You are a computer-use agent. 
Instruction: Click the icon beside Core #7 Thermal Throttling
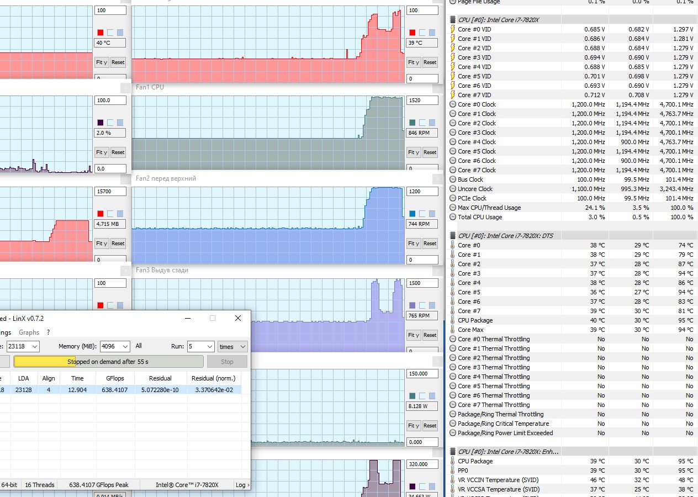[453, 405]
